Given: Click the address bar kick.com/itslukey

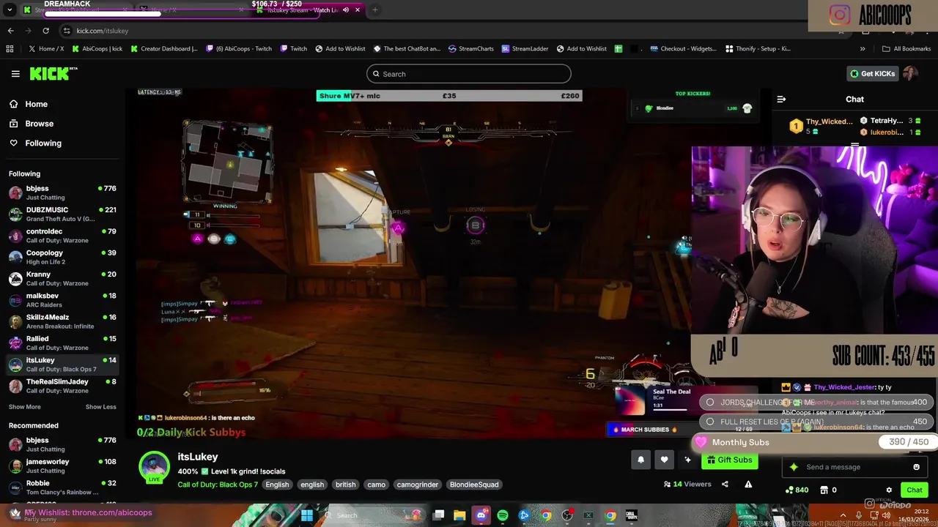Looking at the screenshot, I should [x=103, y=31].
